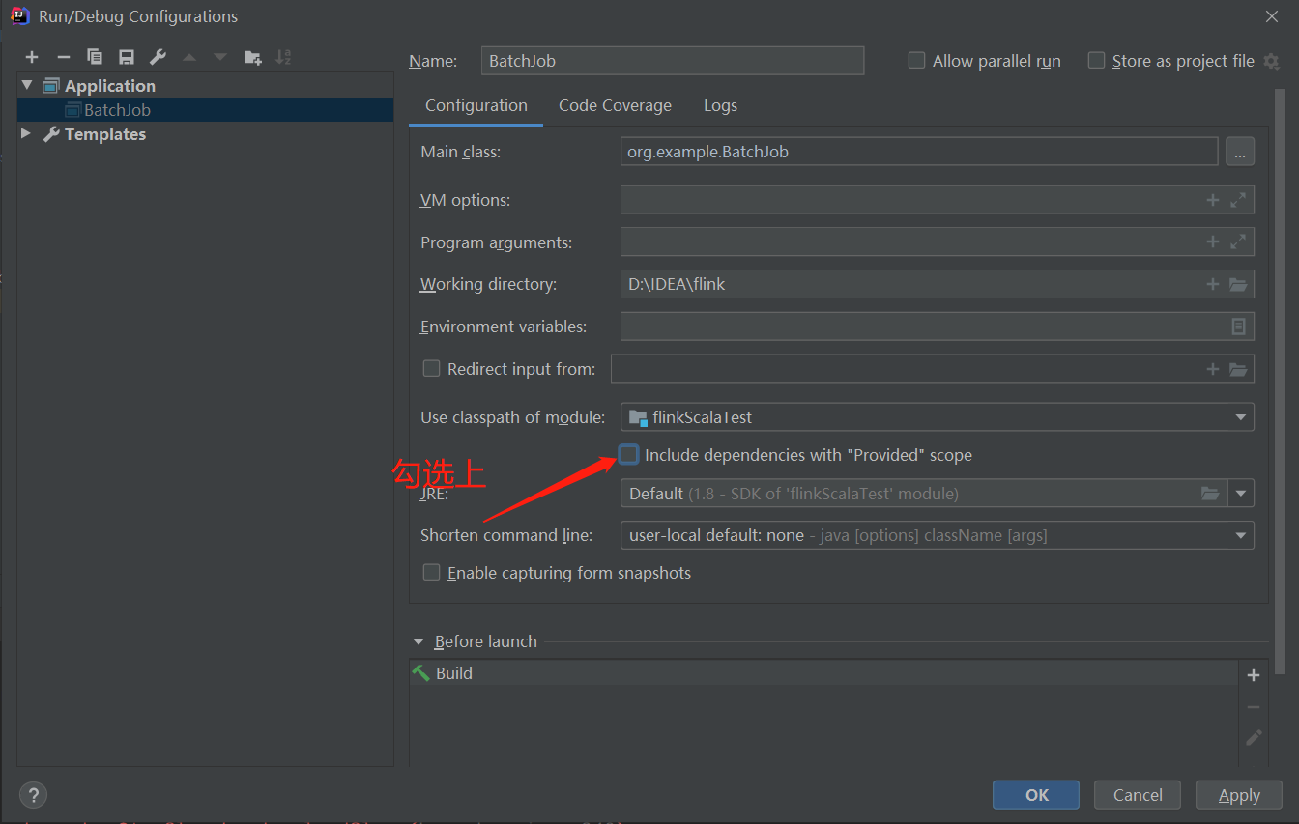Open edit templates wrench icon in toolbar
The width and height of the screenshot is (1299, 824).
pyautogui.click(x=158, y=57)
